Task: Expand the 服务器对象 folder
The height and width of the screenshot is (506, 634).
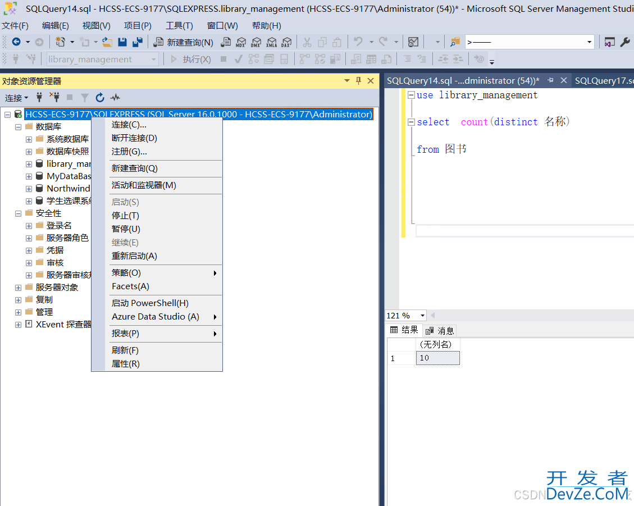Action: [18, 288]
